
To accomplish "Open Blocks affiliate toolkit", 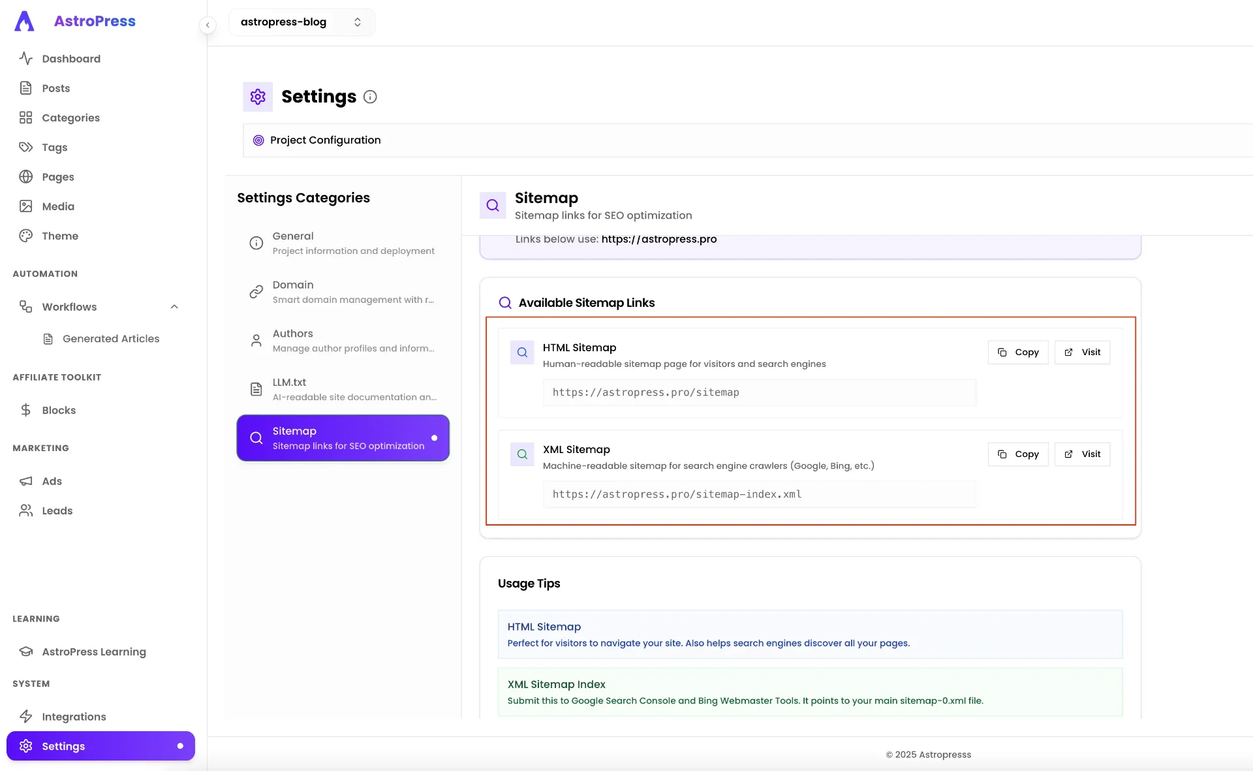I will (58, 410).
